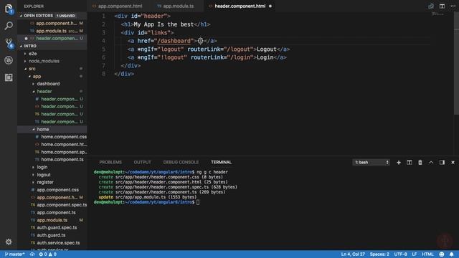
Task: Create a new terminal with plus icon
Action: [399, 163]
